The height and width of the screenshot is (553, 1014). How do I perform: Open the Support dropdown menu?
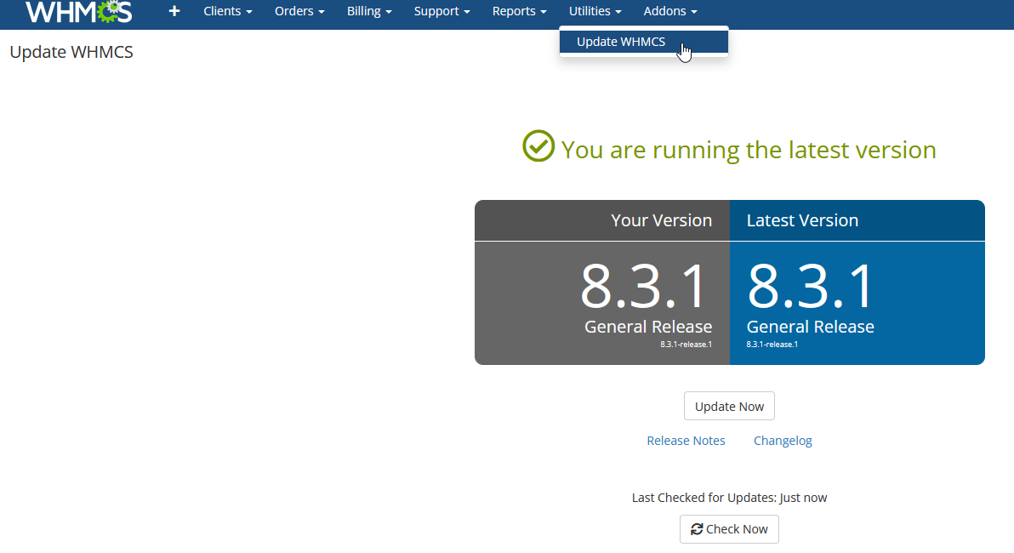(441, 11)
